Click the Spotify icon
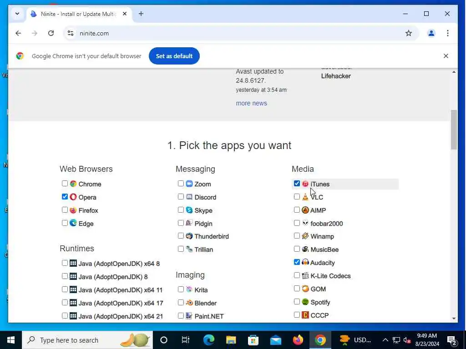The image size is (466, 349). point(305,302)
